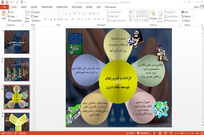Open the Section dropdown

[36, 21]
